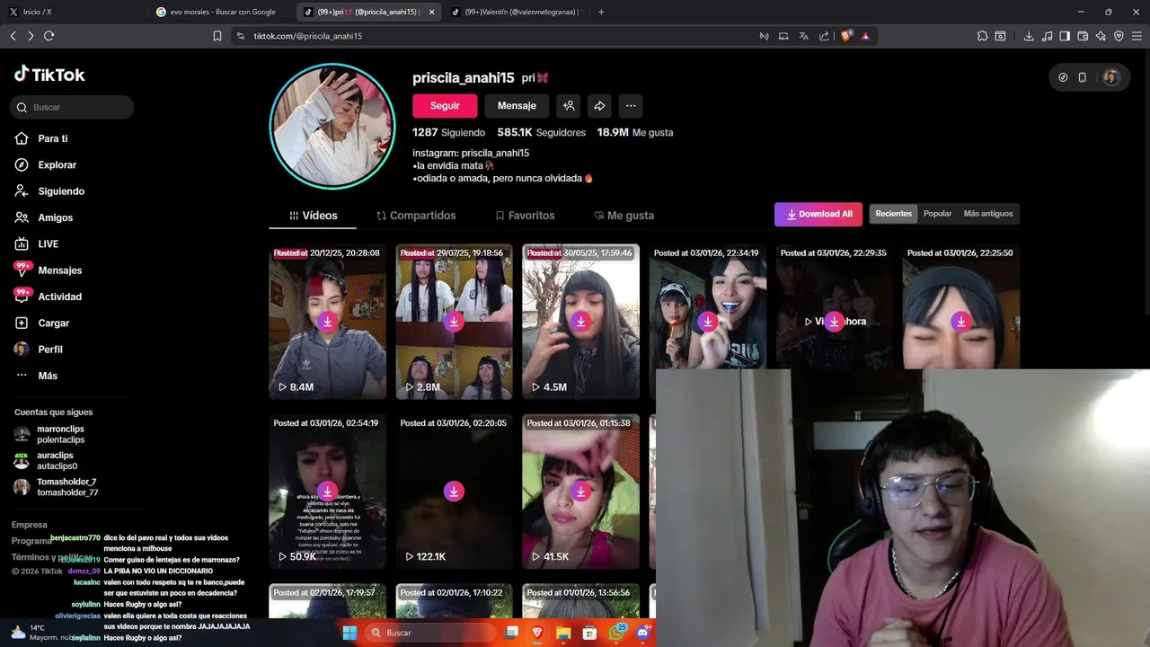The width and height of the screenshot is (1150, 647).
Task: Expand the Empresa footer section
Action: coord(29,525)
